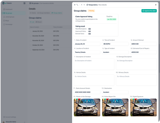Switch to the Home tab under Details
The image size is (160, 123).
point(33,13)
